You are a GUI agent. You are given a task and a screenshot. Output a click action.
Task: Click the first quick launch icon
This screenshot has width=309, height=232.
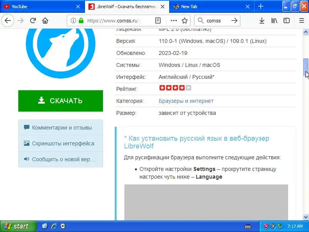45,226
